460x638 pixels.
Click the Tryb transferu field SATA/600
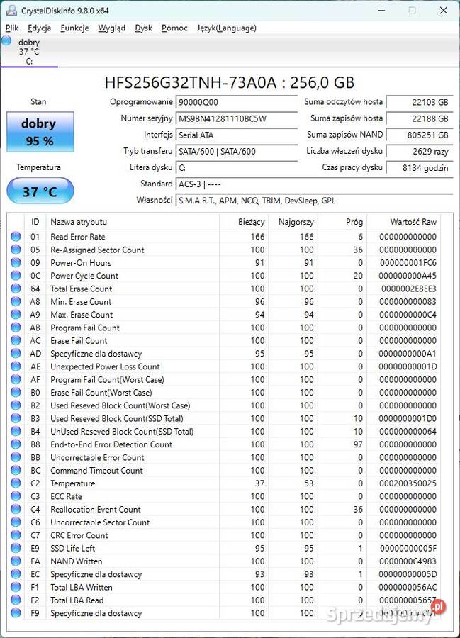coord(236,152)
